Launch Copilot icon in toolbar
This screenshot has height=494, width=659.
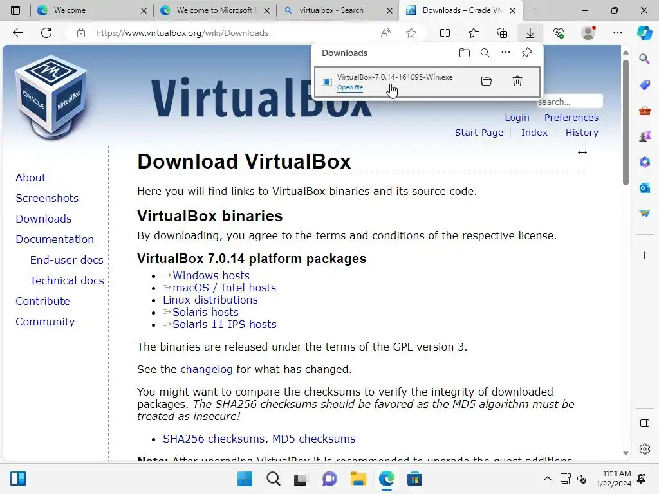[x=645, y=33]
